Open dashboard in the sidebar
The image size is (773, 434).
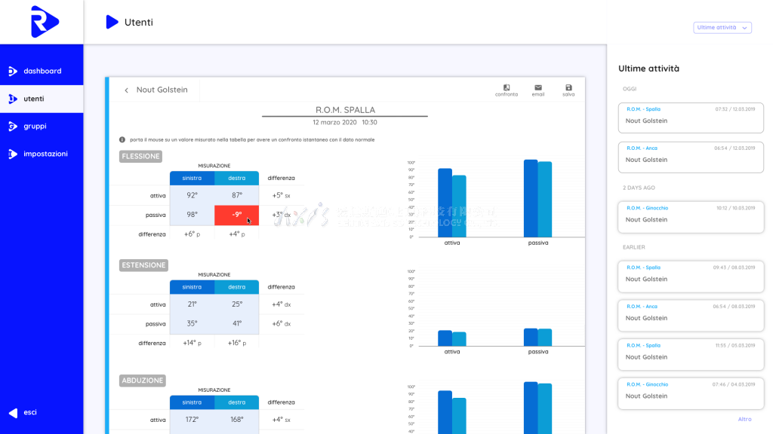[x=42, y=71]
